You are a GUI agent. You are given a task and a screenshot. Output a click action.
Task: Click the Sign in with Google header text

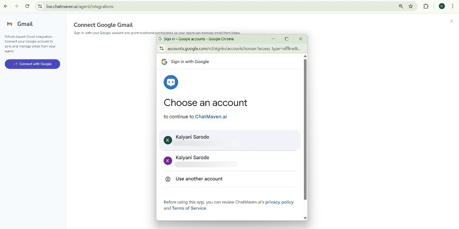point(190,62)
